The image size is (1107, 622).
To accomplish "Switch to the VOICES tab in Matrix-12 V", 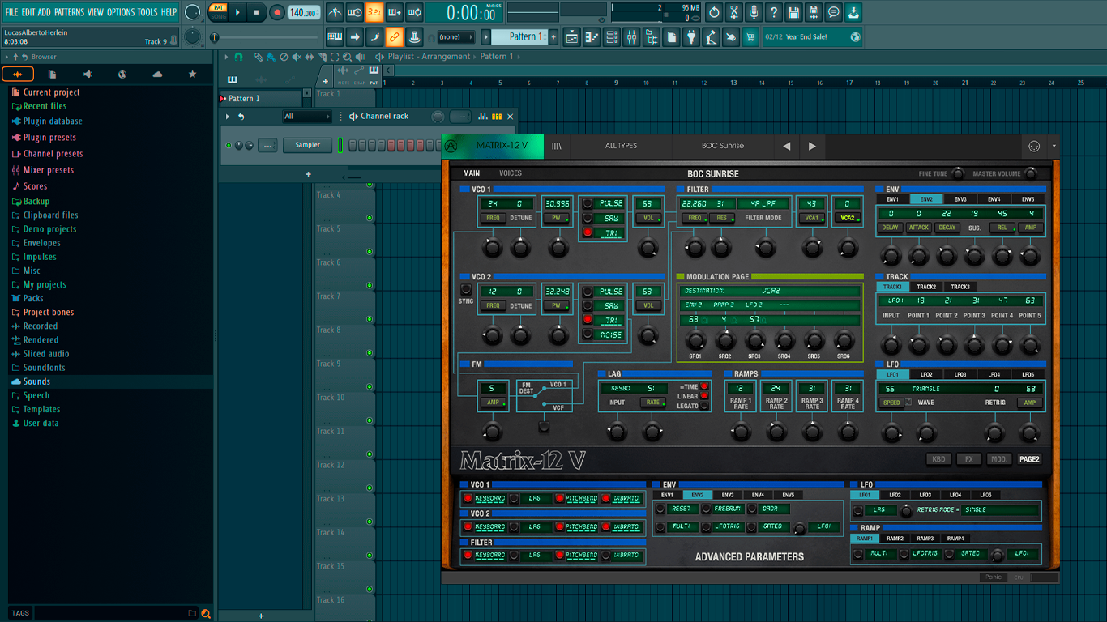I will point(511,173).
